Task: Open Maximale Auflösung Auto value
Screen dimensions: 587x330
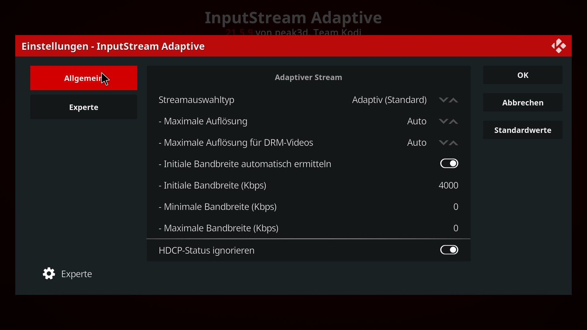Action: [x=417, y=121]
